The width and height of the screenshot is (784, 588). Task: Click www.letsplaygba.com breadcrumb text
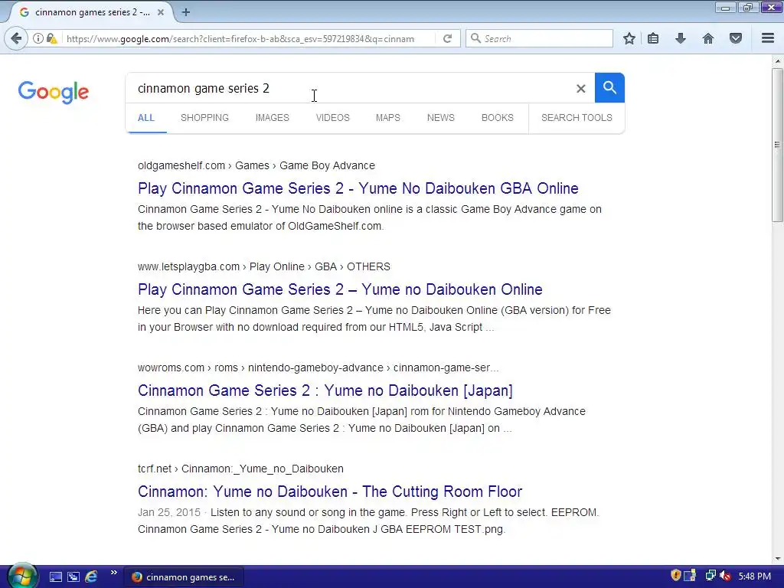click(188, 266)
